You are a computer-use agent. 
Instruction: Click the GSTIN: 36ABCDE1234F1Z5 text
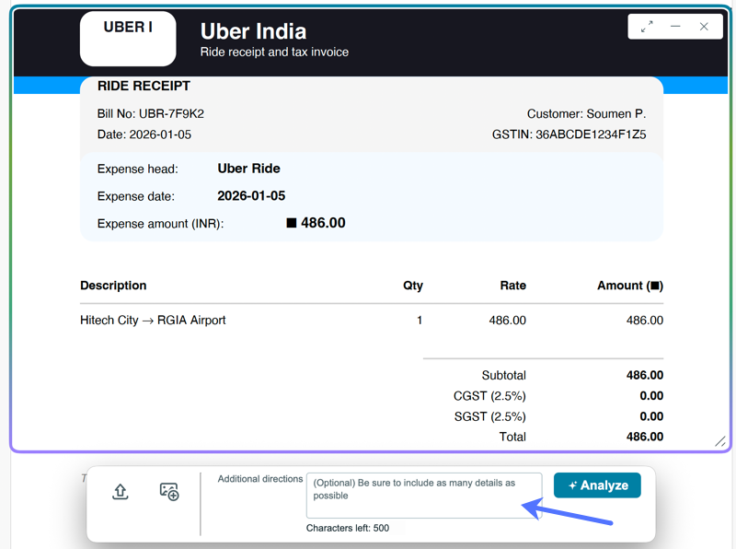569,134
